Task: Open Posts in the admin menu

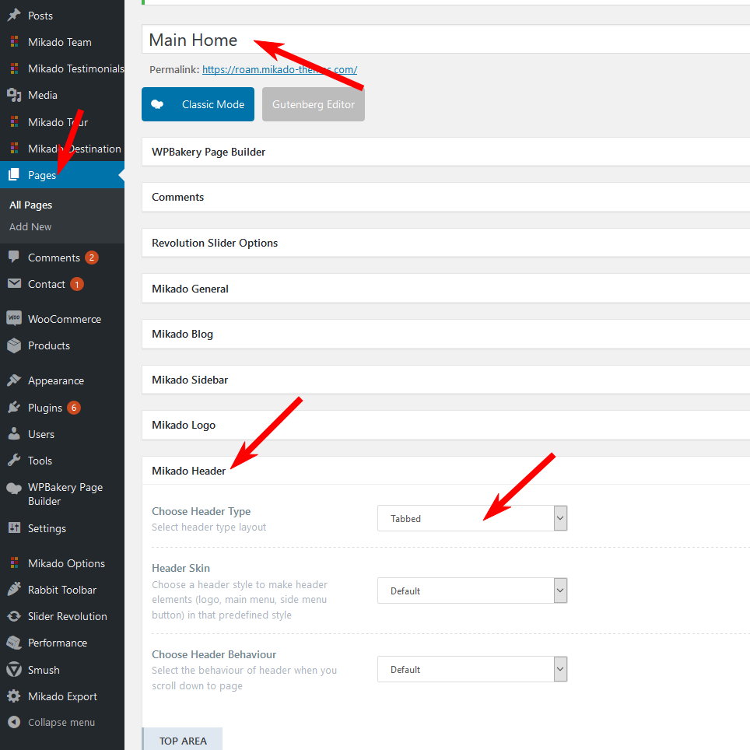Action: [x=40, y=16]
